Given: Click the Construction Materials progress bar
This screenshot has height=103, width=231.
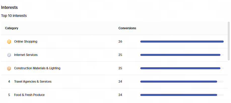Looking at the screenshot, I should point(182,68).
